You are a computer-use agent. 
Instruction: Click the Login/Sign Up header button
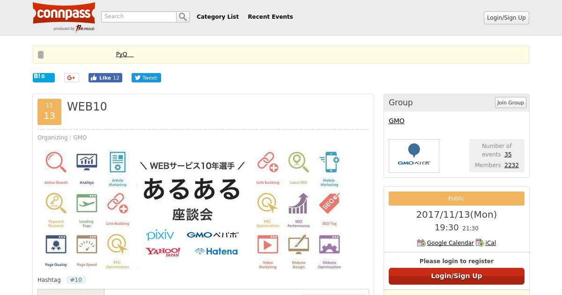[506, 18]
